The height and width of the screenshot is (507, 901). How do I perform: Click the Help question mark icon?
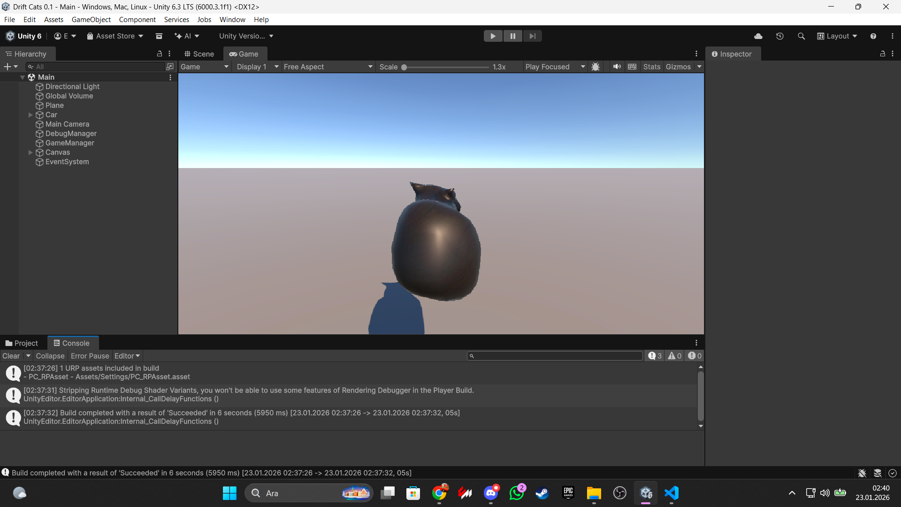tap(873, 36)
